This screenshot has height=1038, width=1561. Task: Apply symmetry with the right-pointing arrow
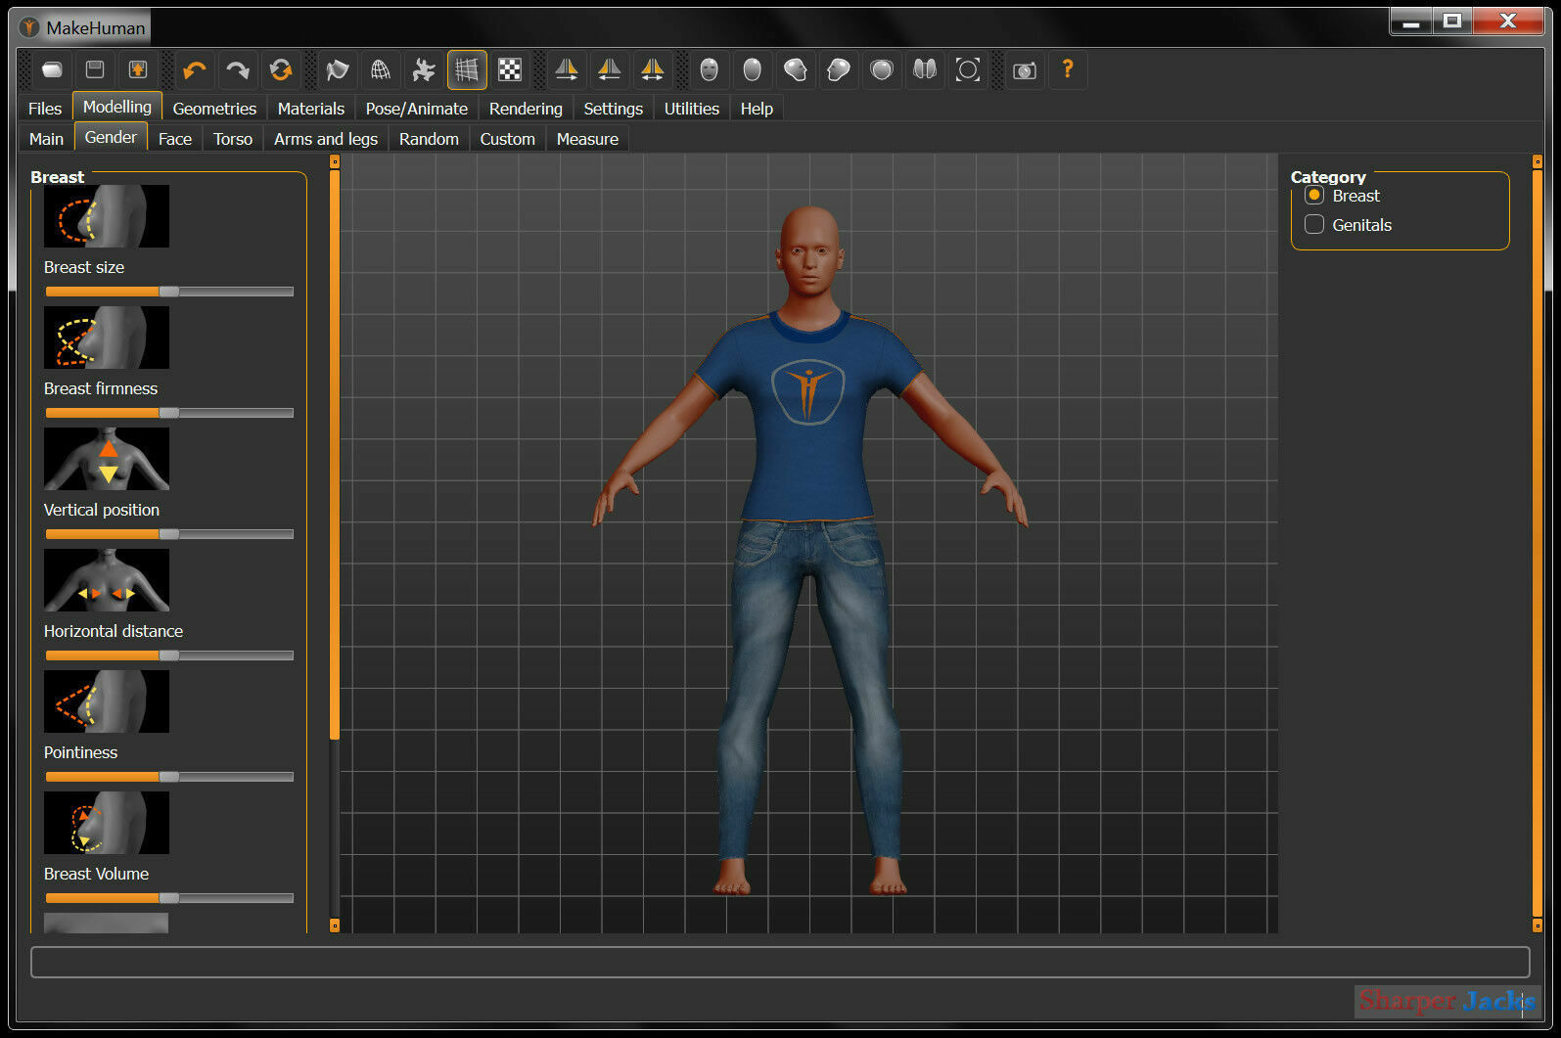[567, 69]
